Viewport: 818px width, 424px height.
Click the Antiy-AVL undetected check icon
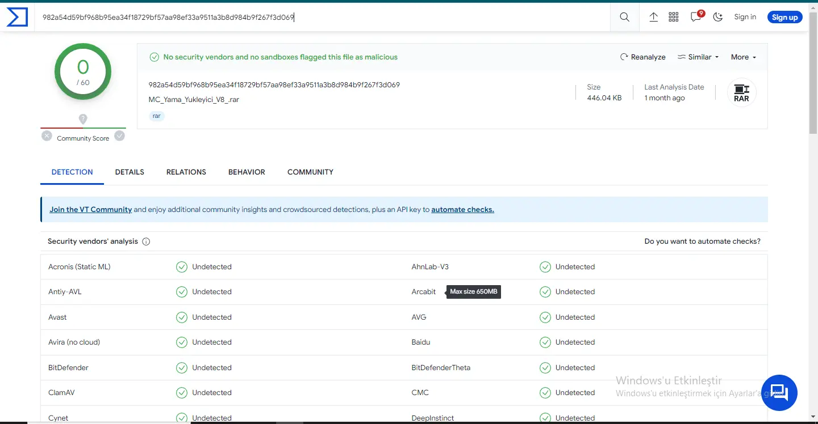[x=182, y=292]
